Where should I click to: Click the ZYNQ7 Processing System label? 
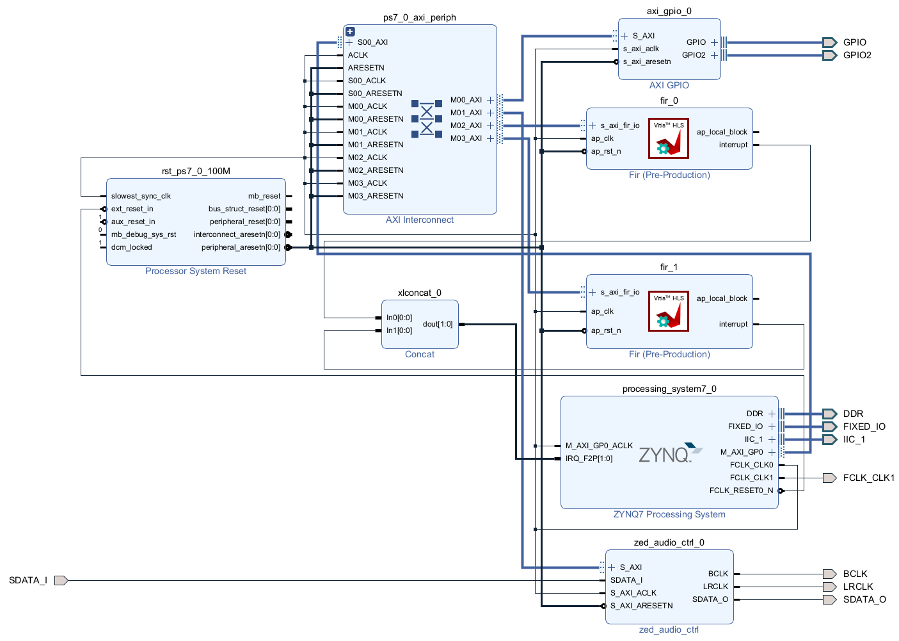tap(669, 514)
